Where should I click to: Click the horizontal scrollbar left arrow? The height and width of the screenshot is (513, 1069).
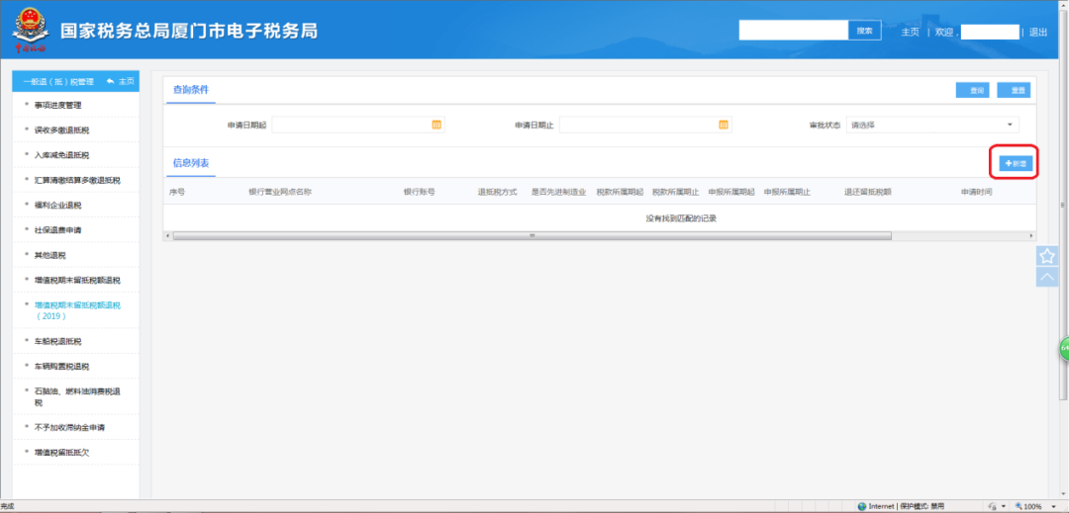[167, 235]
